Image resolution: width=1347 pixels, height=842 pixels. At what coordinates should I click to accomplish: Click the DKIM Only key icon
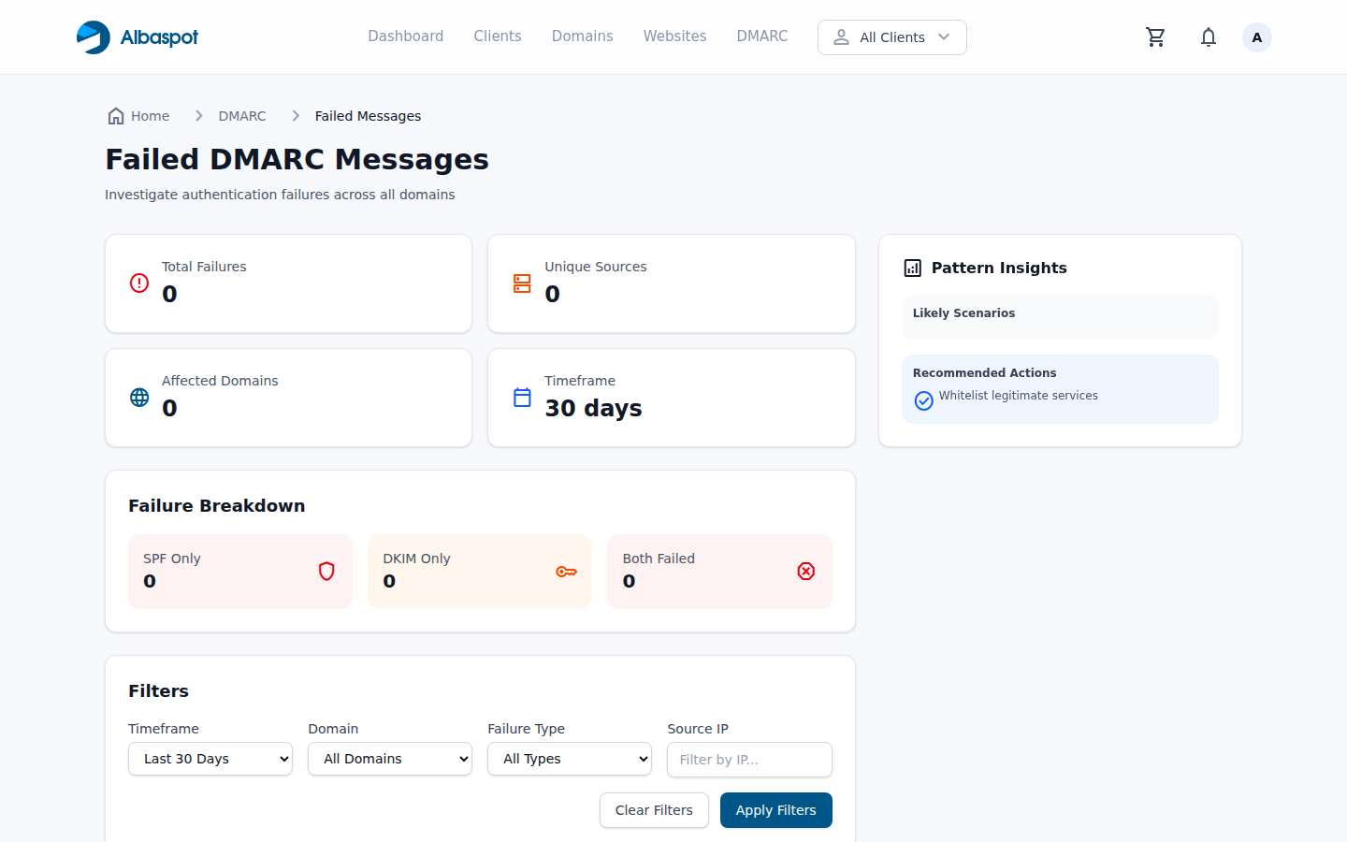[567, 571]
